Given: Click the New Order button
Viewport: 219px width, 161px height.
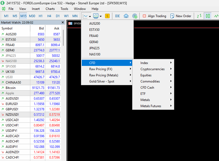Looking at the screenshot, I should [181, 16].
